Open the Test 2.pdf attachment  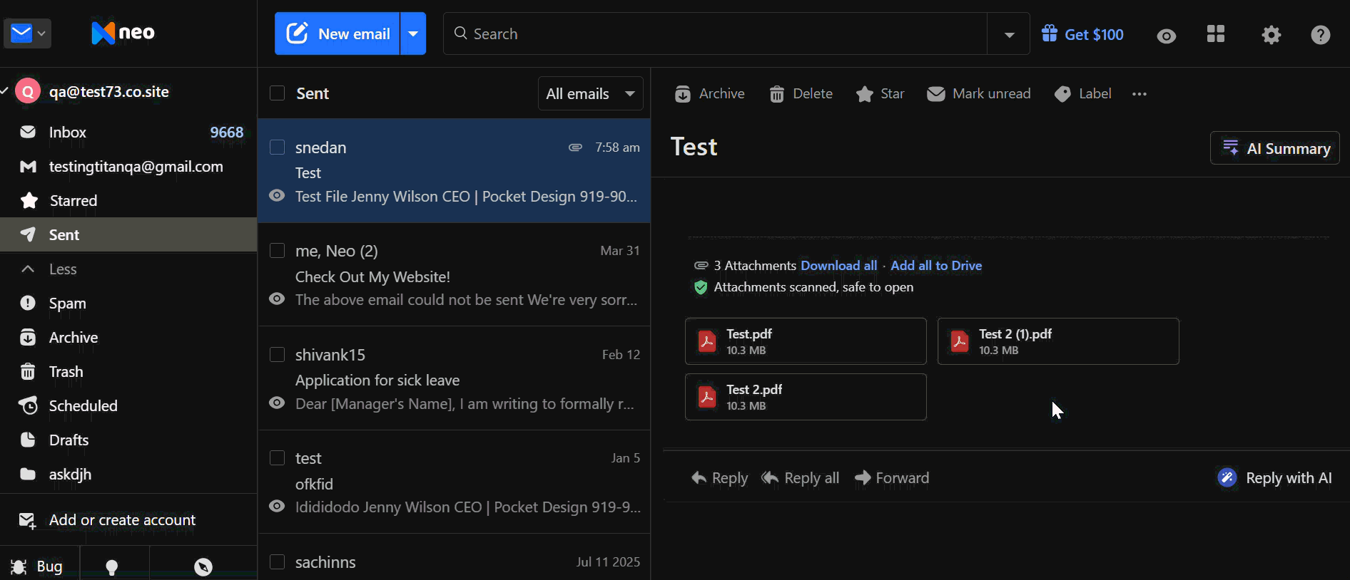click(806, 397)
